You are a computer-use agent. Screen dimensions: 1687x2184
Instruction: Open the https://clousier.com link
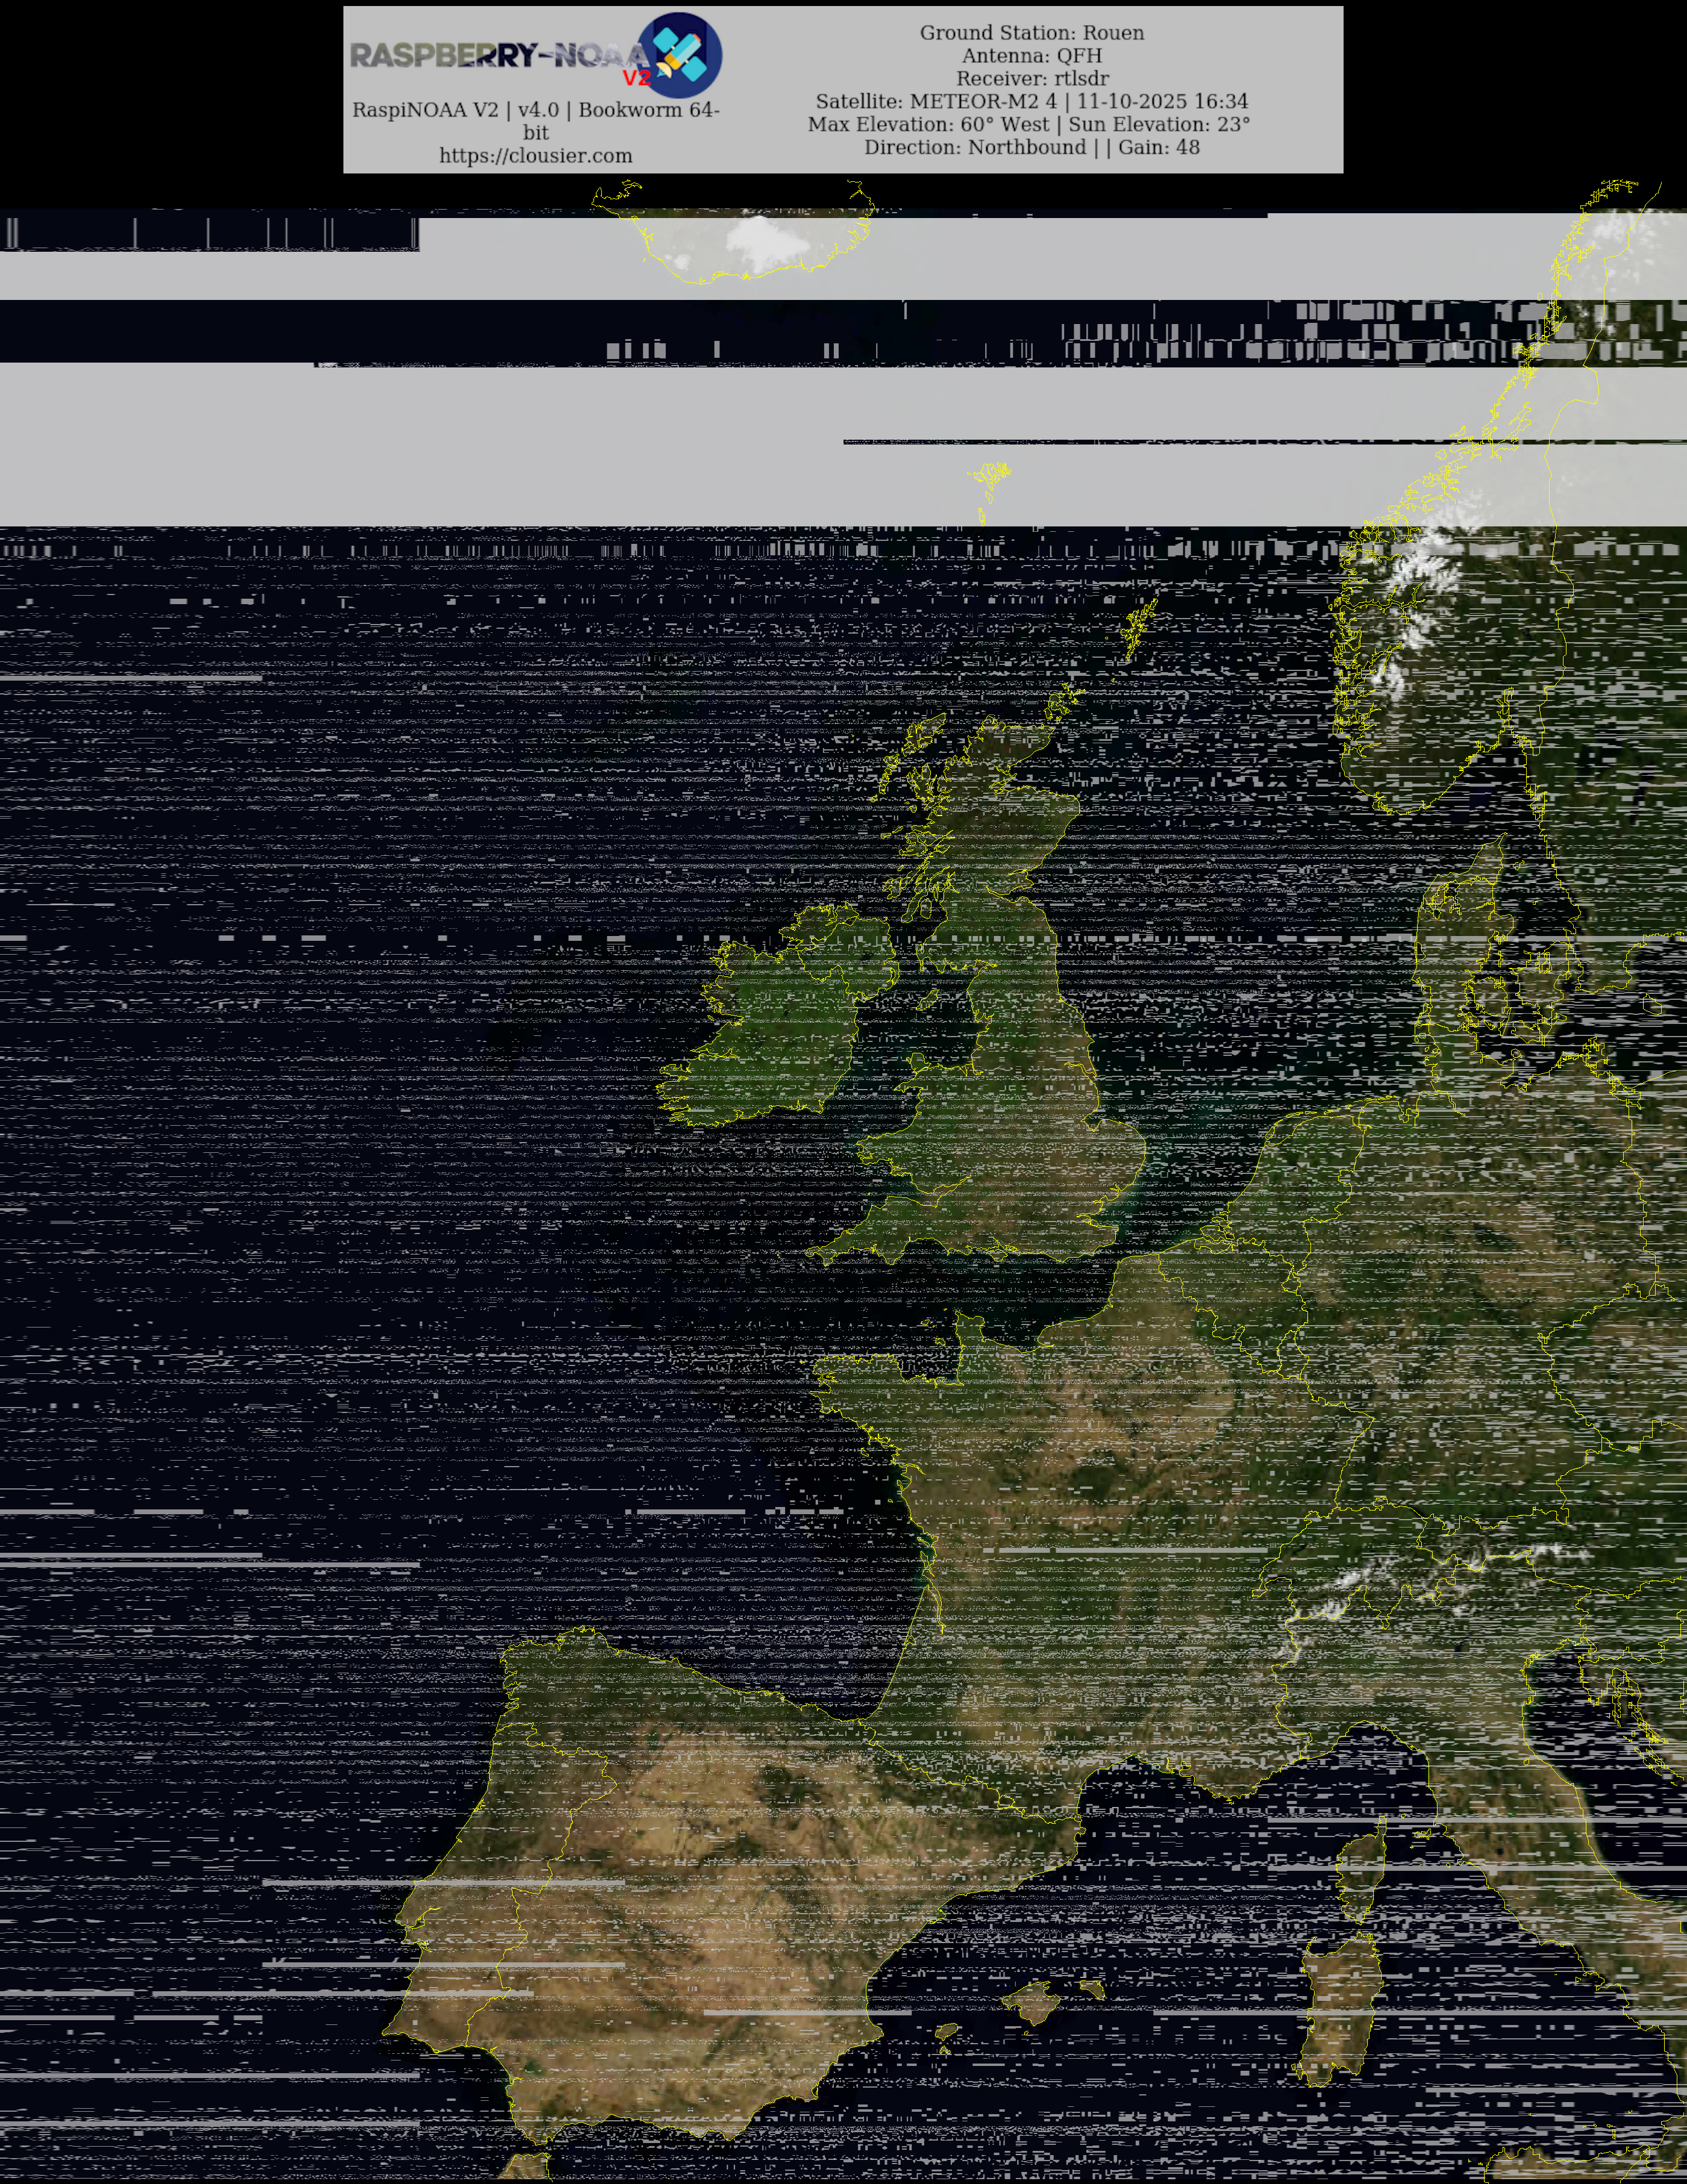[535, 156]
